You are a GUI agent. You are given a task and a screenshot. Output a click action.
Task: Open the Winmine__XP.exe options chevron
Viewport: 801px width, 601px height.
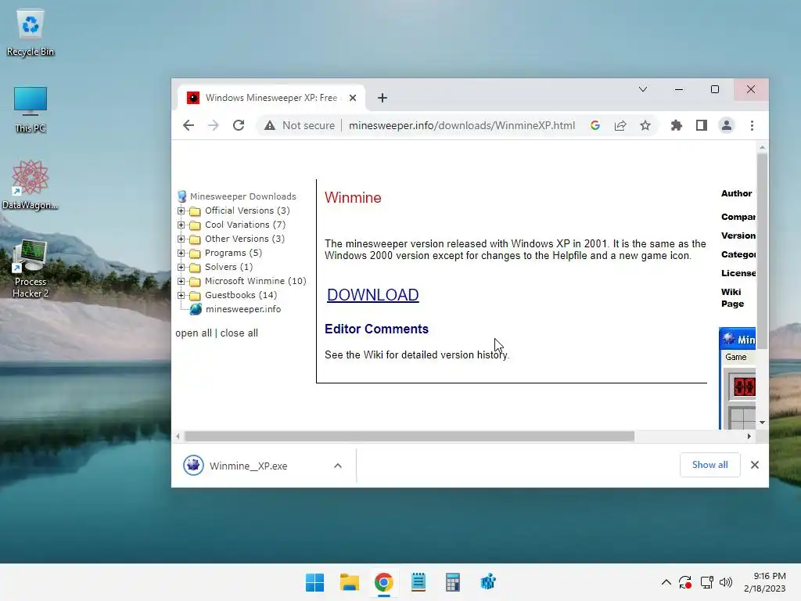click(338, 466)
